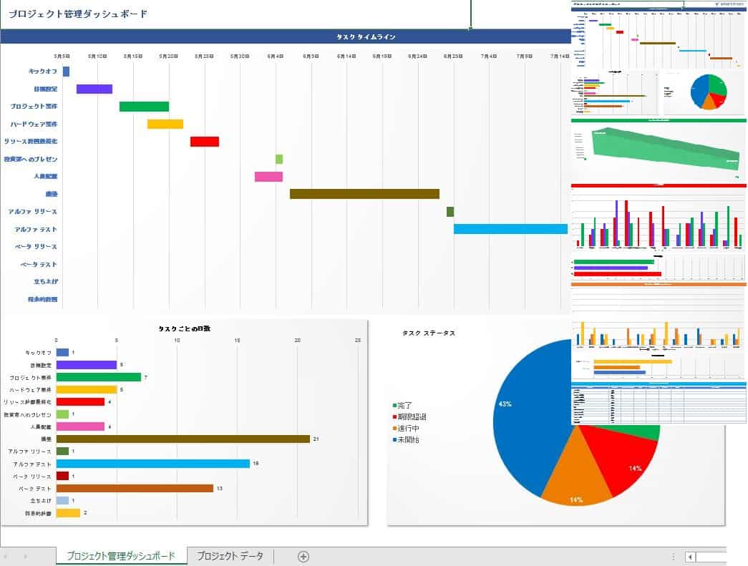Select the プロジェクト管理ダッシュボード sheet tab
Screen dimensions: 748x566
coord(121,556)
